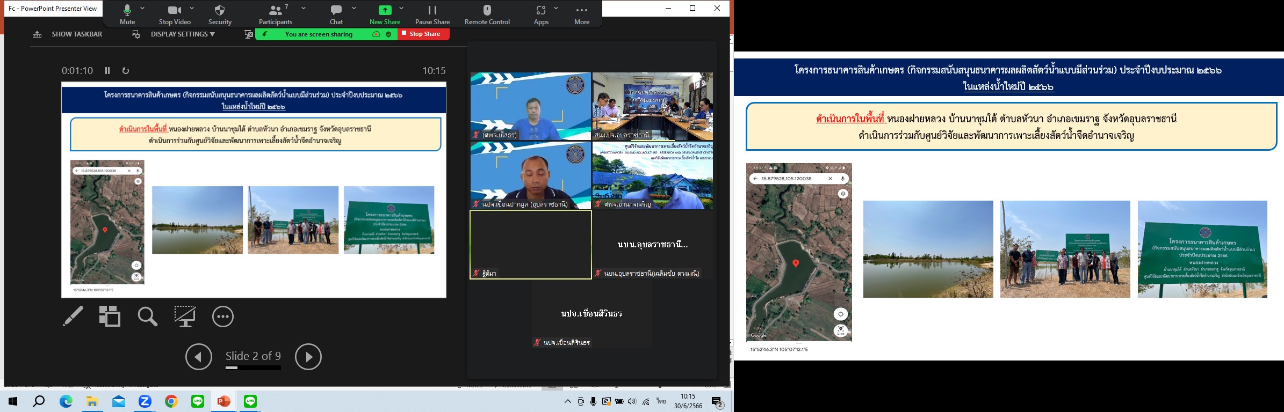Pause the presentation timer
This screenshot has width=1284, height=412.
tap(107, 71)
